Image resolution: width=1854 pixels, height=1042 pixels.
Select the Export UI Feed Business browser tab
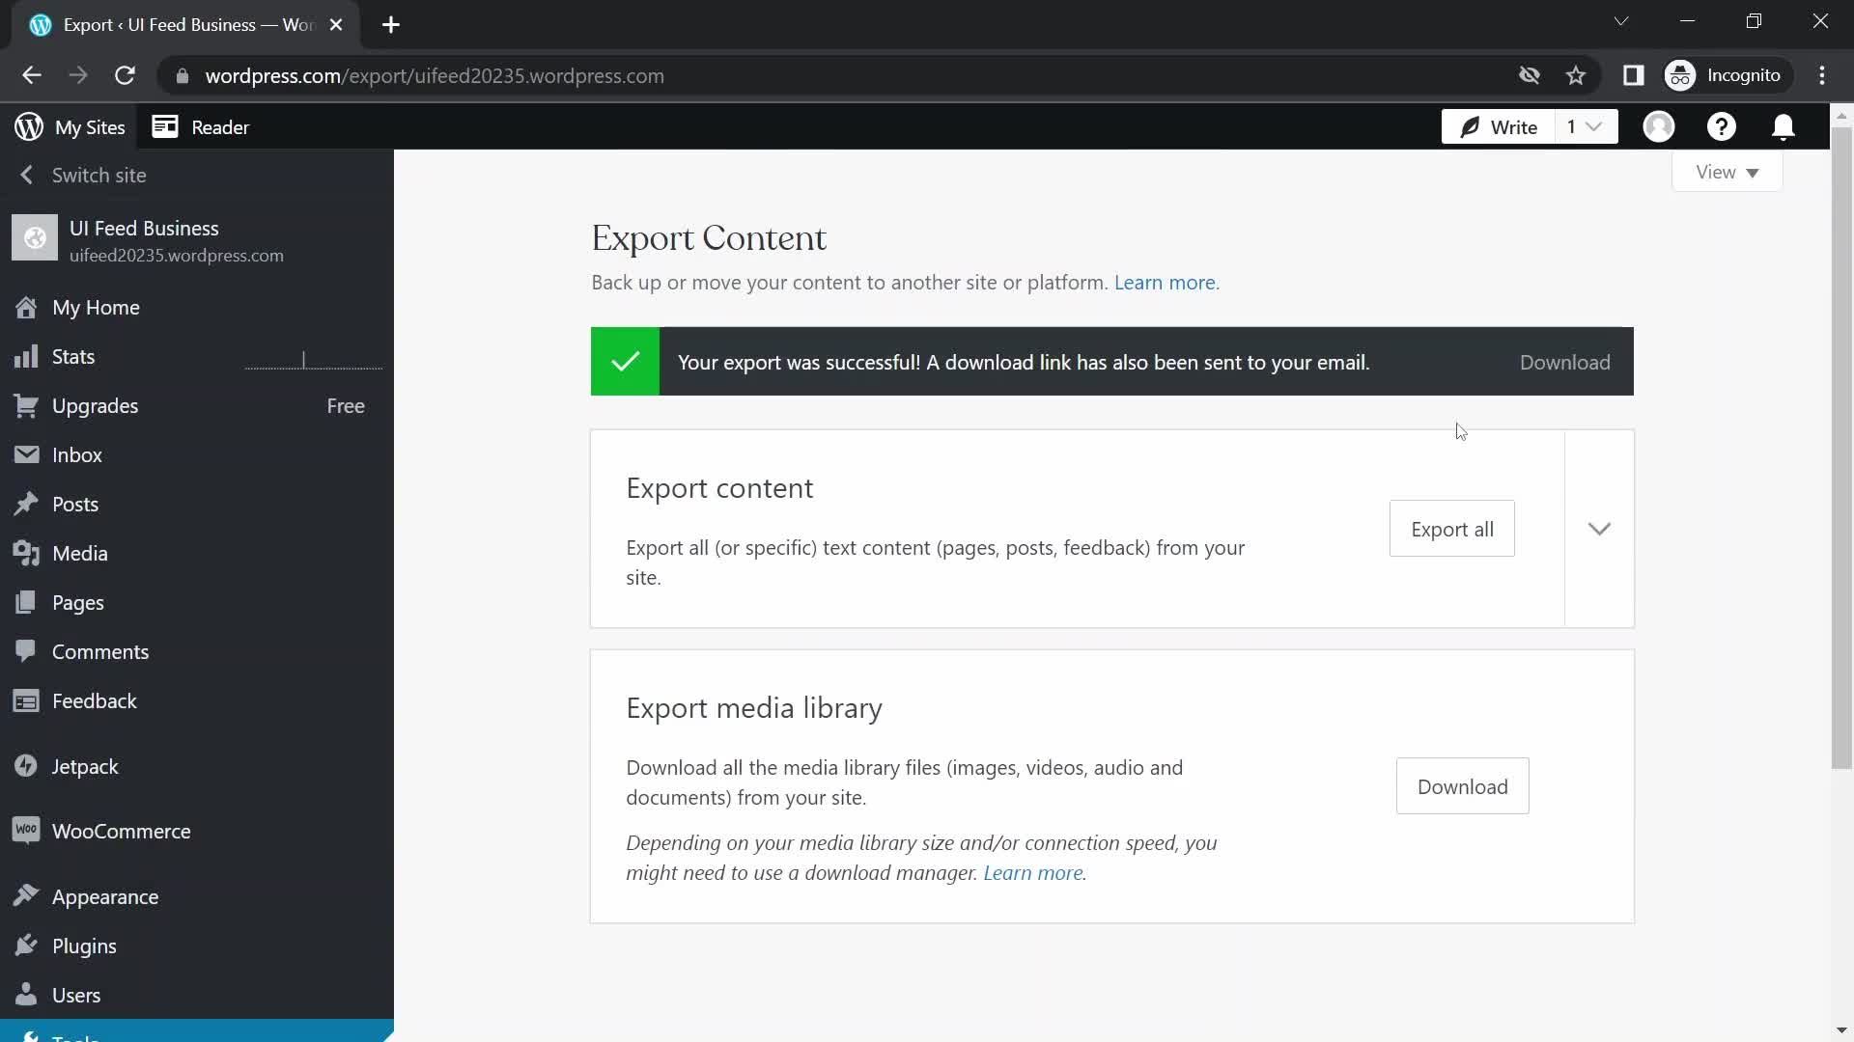coord(174,25)
